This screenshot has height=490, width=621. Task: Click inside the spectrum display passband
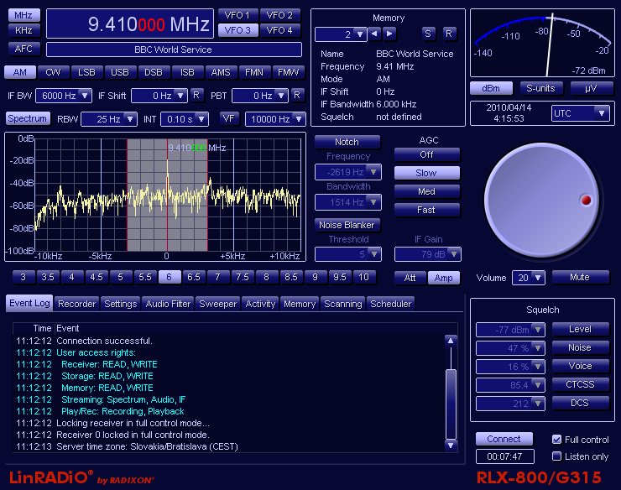(x=167, y=195)
